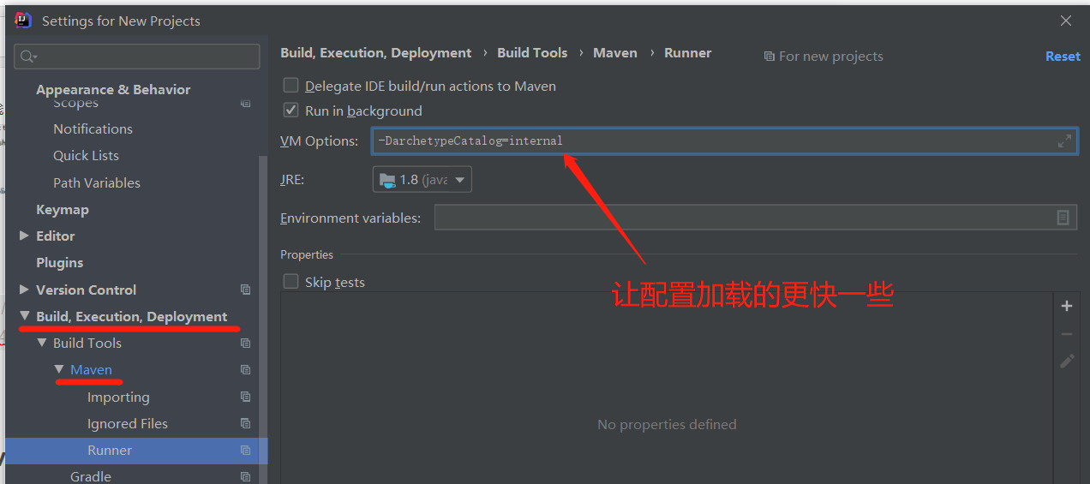
Task: Open Scopes settings page
Action: tap(75, 104)
